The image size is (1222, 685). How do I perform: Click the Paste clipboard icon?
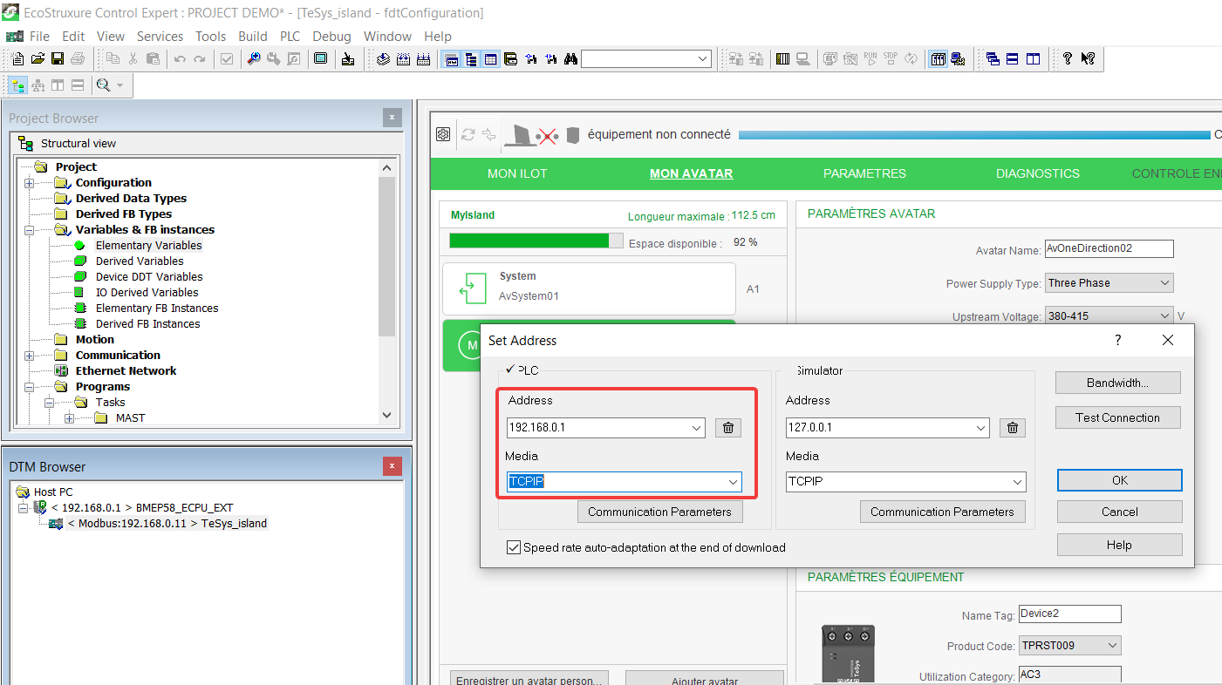154,59
